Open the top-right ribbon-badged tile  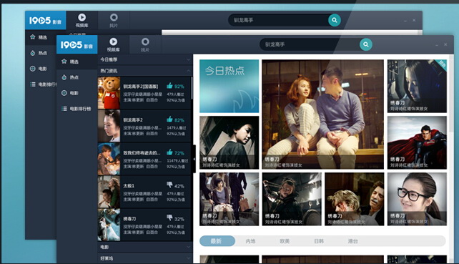(417, 86)
